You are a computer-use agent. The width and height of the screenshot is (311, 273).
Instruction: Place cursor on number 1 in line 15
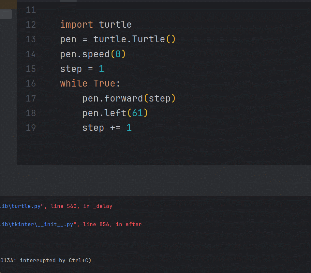tap(101, 69)
